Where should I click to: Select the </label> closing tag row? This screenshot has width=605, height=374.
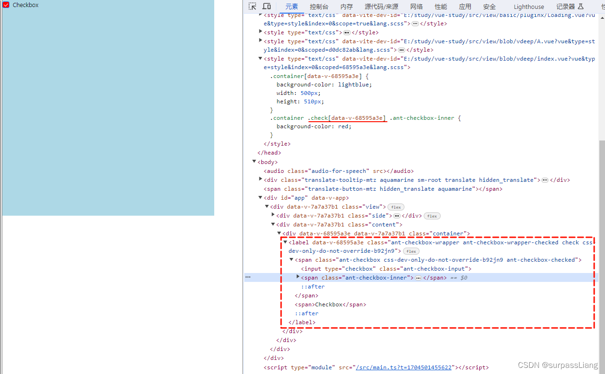point(302,322)
